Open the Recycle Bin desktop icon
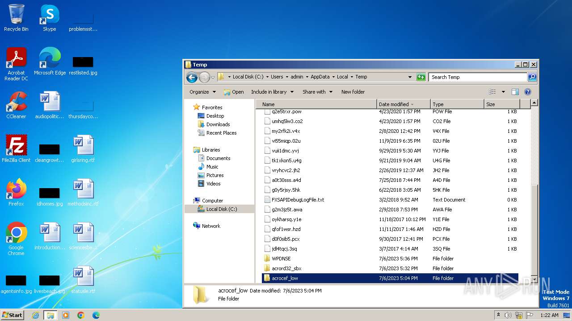Image resolution: width=572 pixels, height=321 pixels. coord(16,18)
